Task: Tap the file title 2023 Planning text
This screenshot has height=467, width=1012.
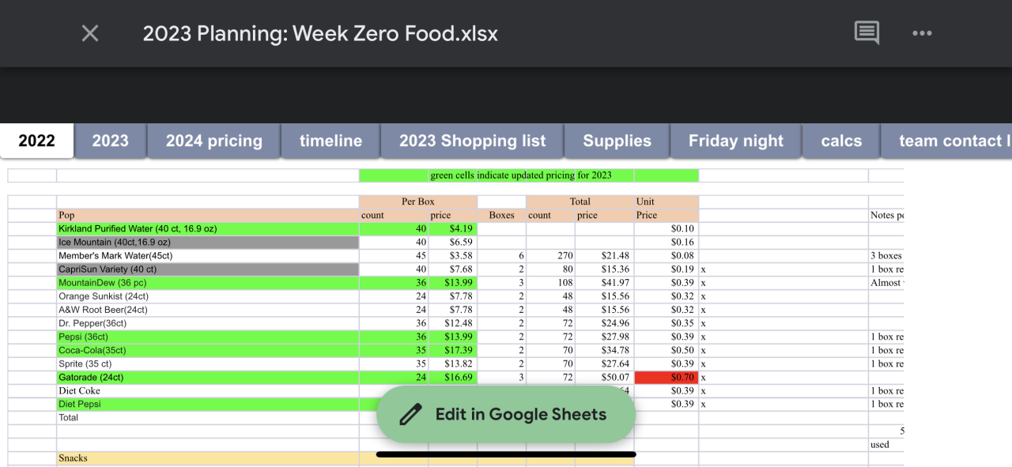Action: 320,33
